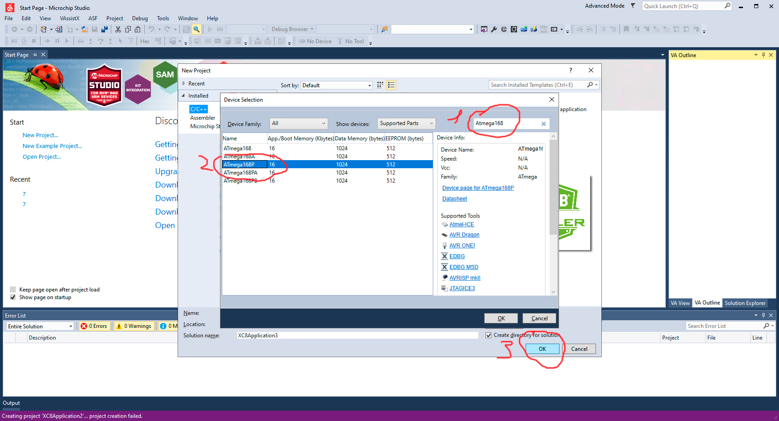
Task: Open the Debug menu
Action: coord(140,18)
